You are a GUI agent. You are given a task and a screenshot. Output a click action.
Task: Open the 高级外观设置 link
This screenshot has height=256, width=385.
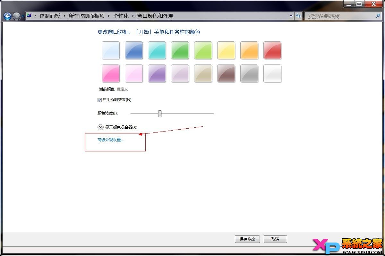[x=110, y=140]
